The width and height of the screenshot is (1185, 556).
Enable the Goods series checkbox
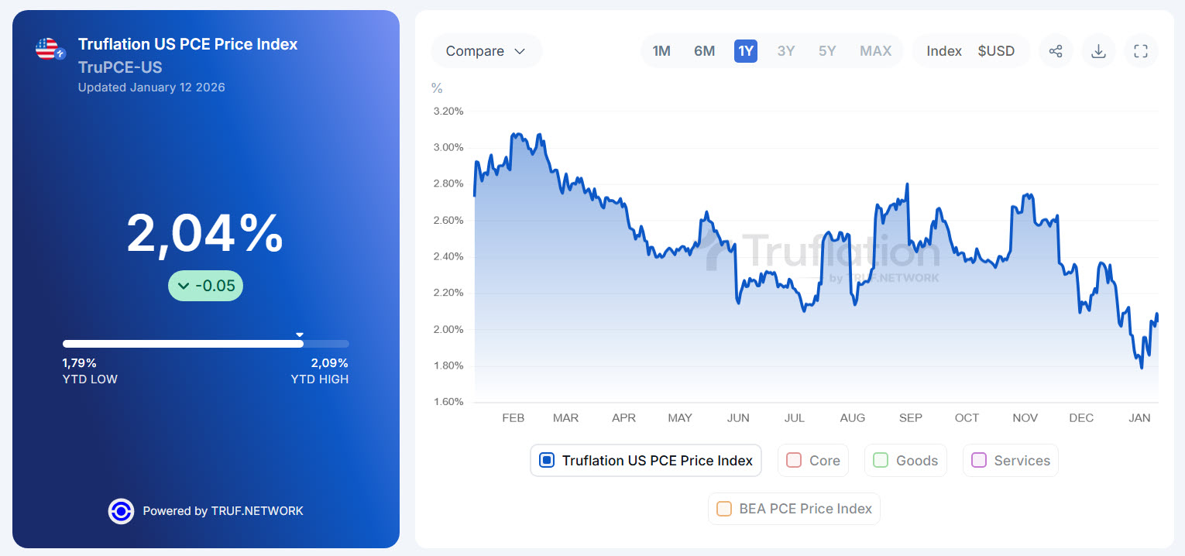click(x=881, y=461)
